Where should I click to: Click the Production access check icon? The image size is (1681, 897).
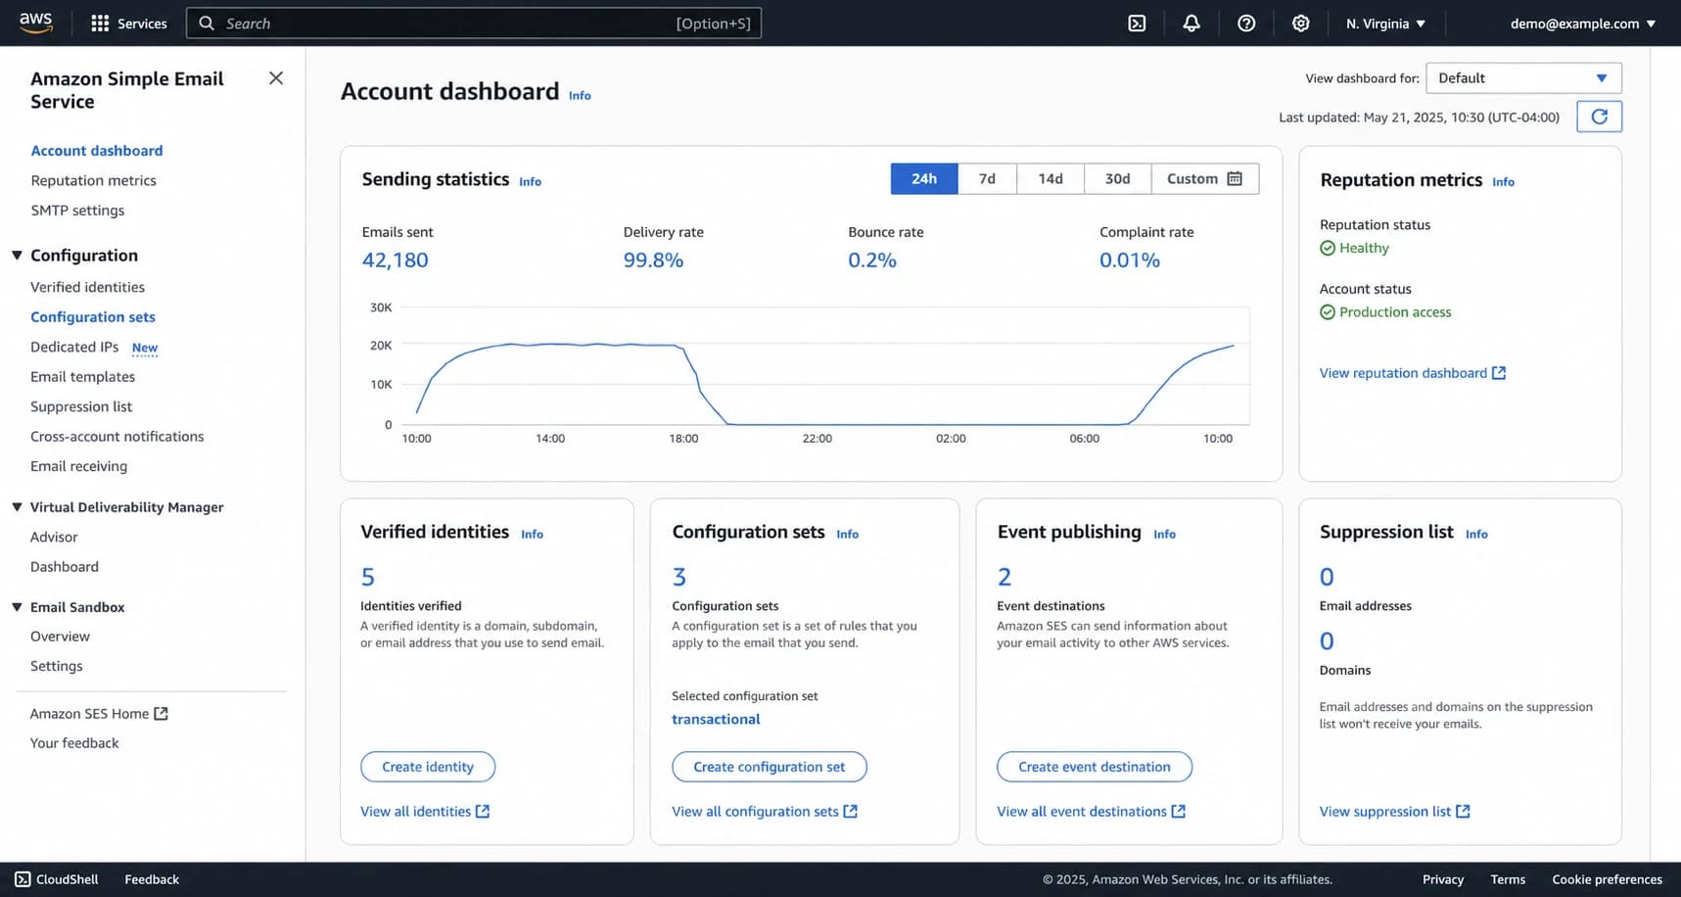1328,312
